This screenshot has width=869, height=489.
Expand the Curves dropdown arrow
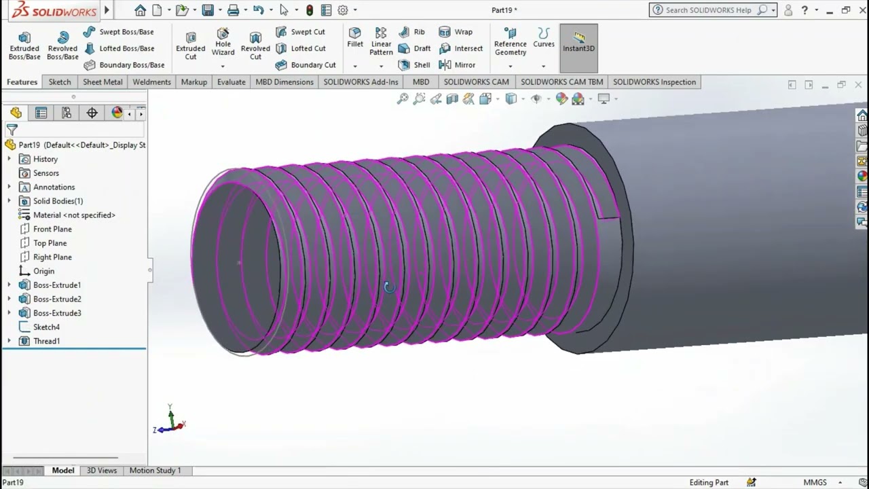[x=544, y=66]
